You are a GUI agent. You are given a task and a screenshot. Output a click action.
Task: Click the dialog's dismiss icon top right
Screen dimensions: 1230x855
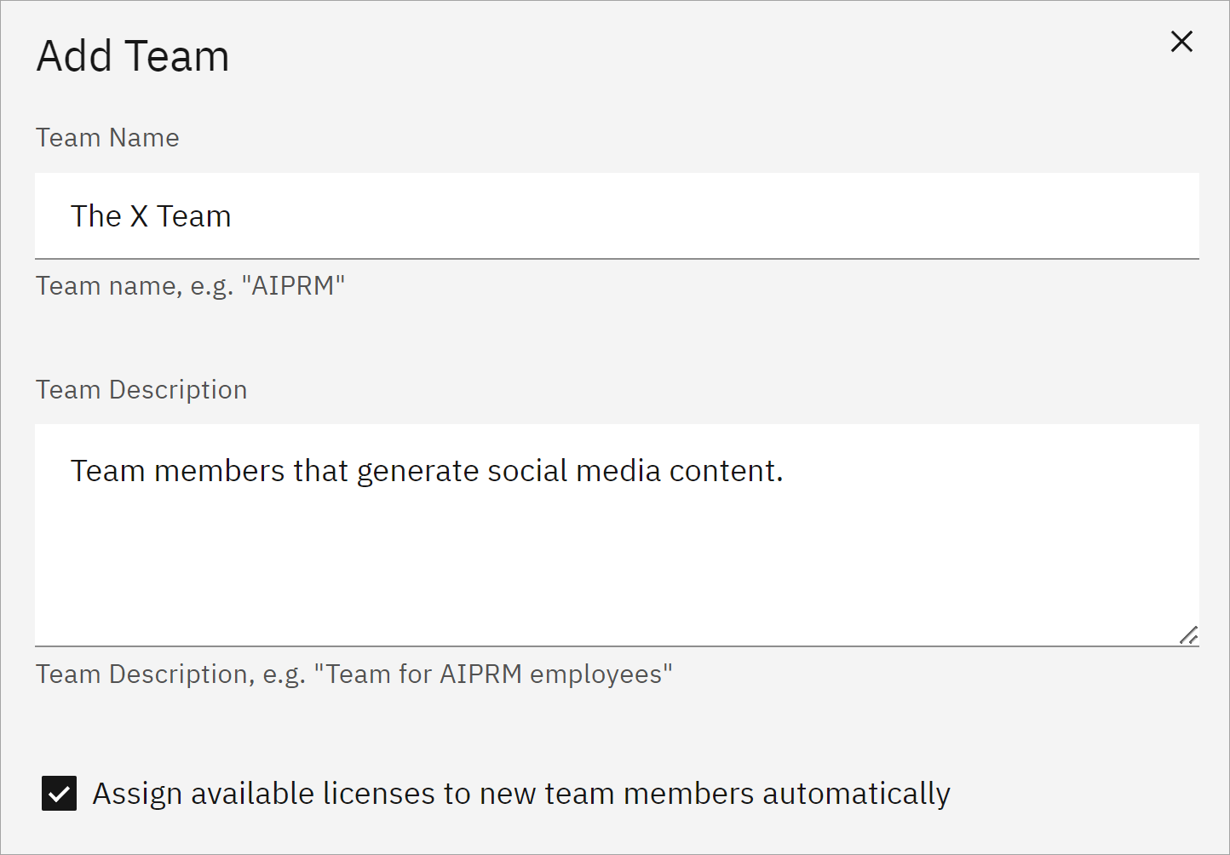1181,41
